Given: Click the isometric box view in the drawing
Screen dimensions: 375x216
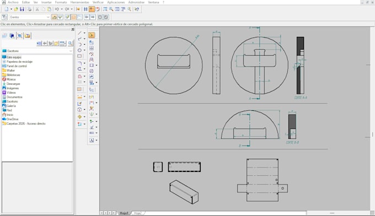Looking at the screenshot, I should point(184,192).
